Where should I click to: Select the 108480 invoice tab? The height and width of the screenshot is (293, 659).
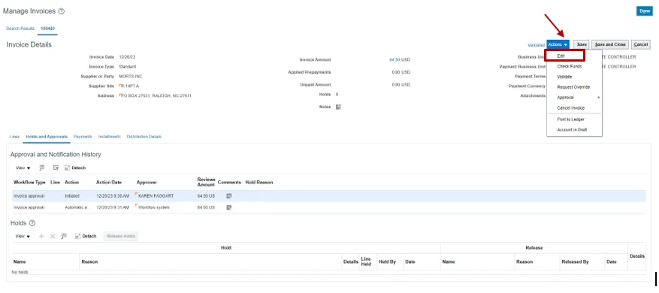(x=47, y=29)
